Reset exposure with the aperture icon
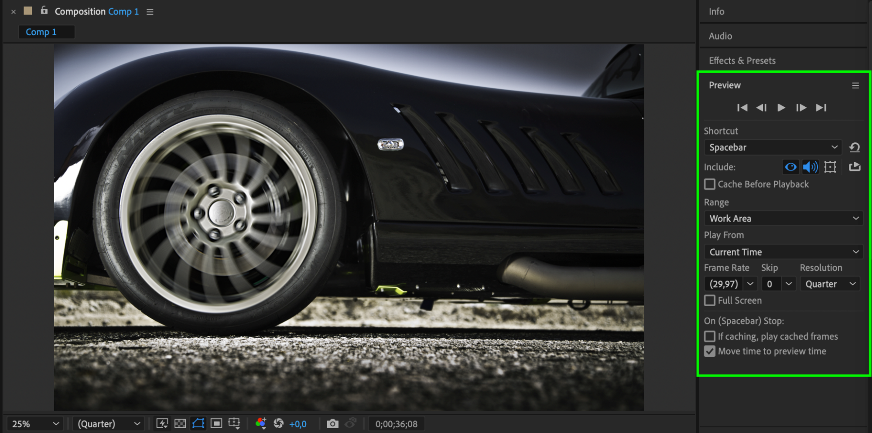 [278, 423]
